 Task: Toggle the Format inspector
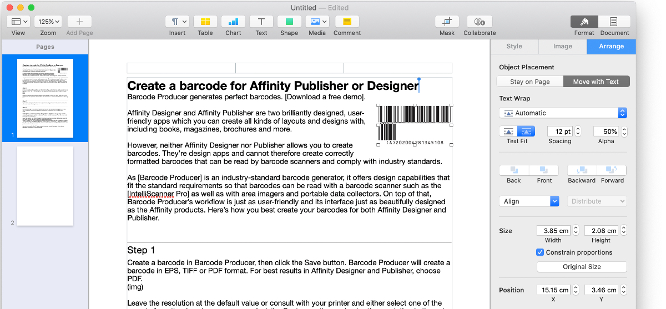point(584,22)
